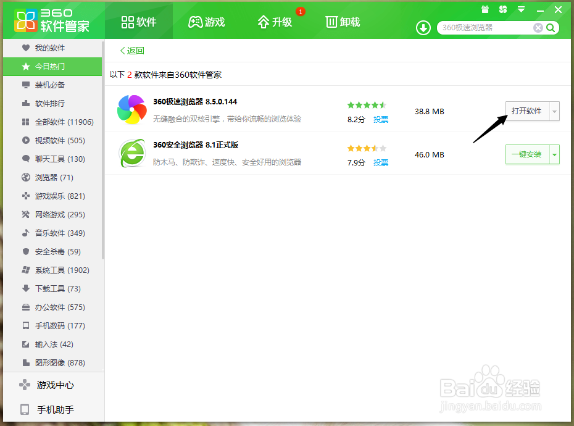Click the 返回 back link
574x426 pixels.
(131, 50)
